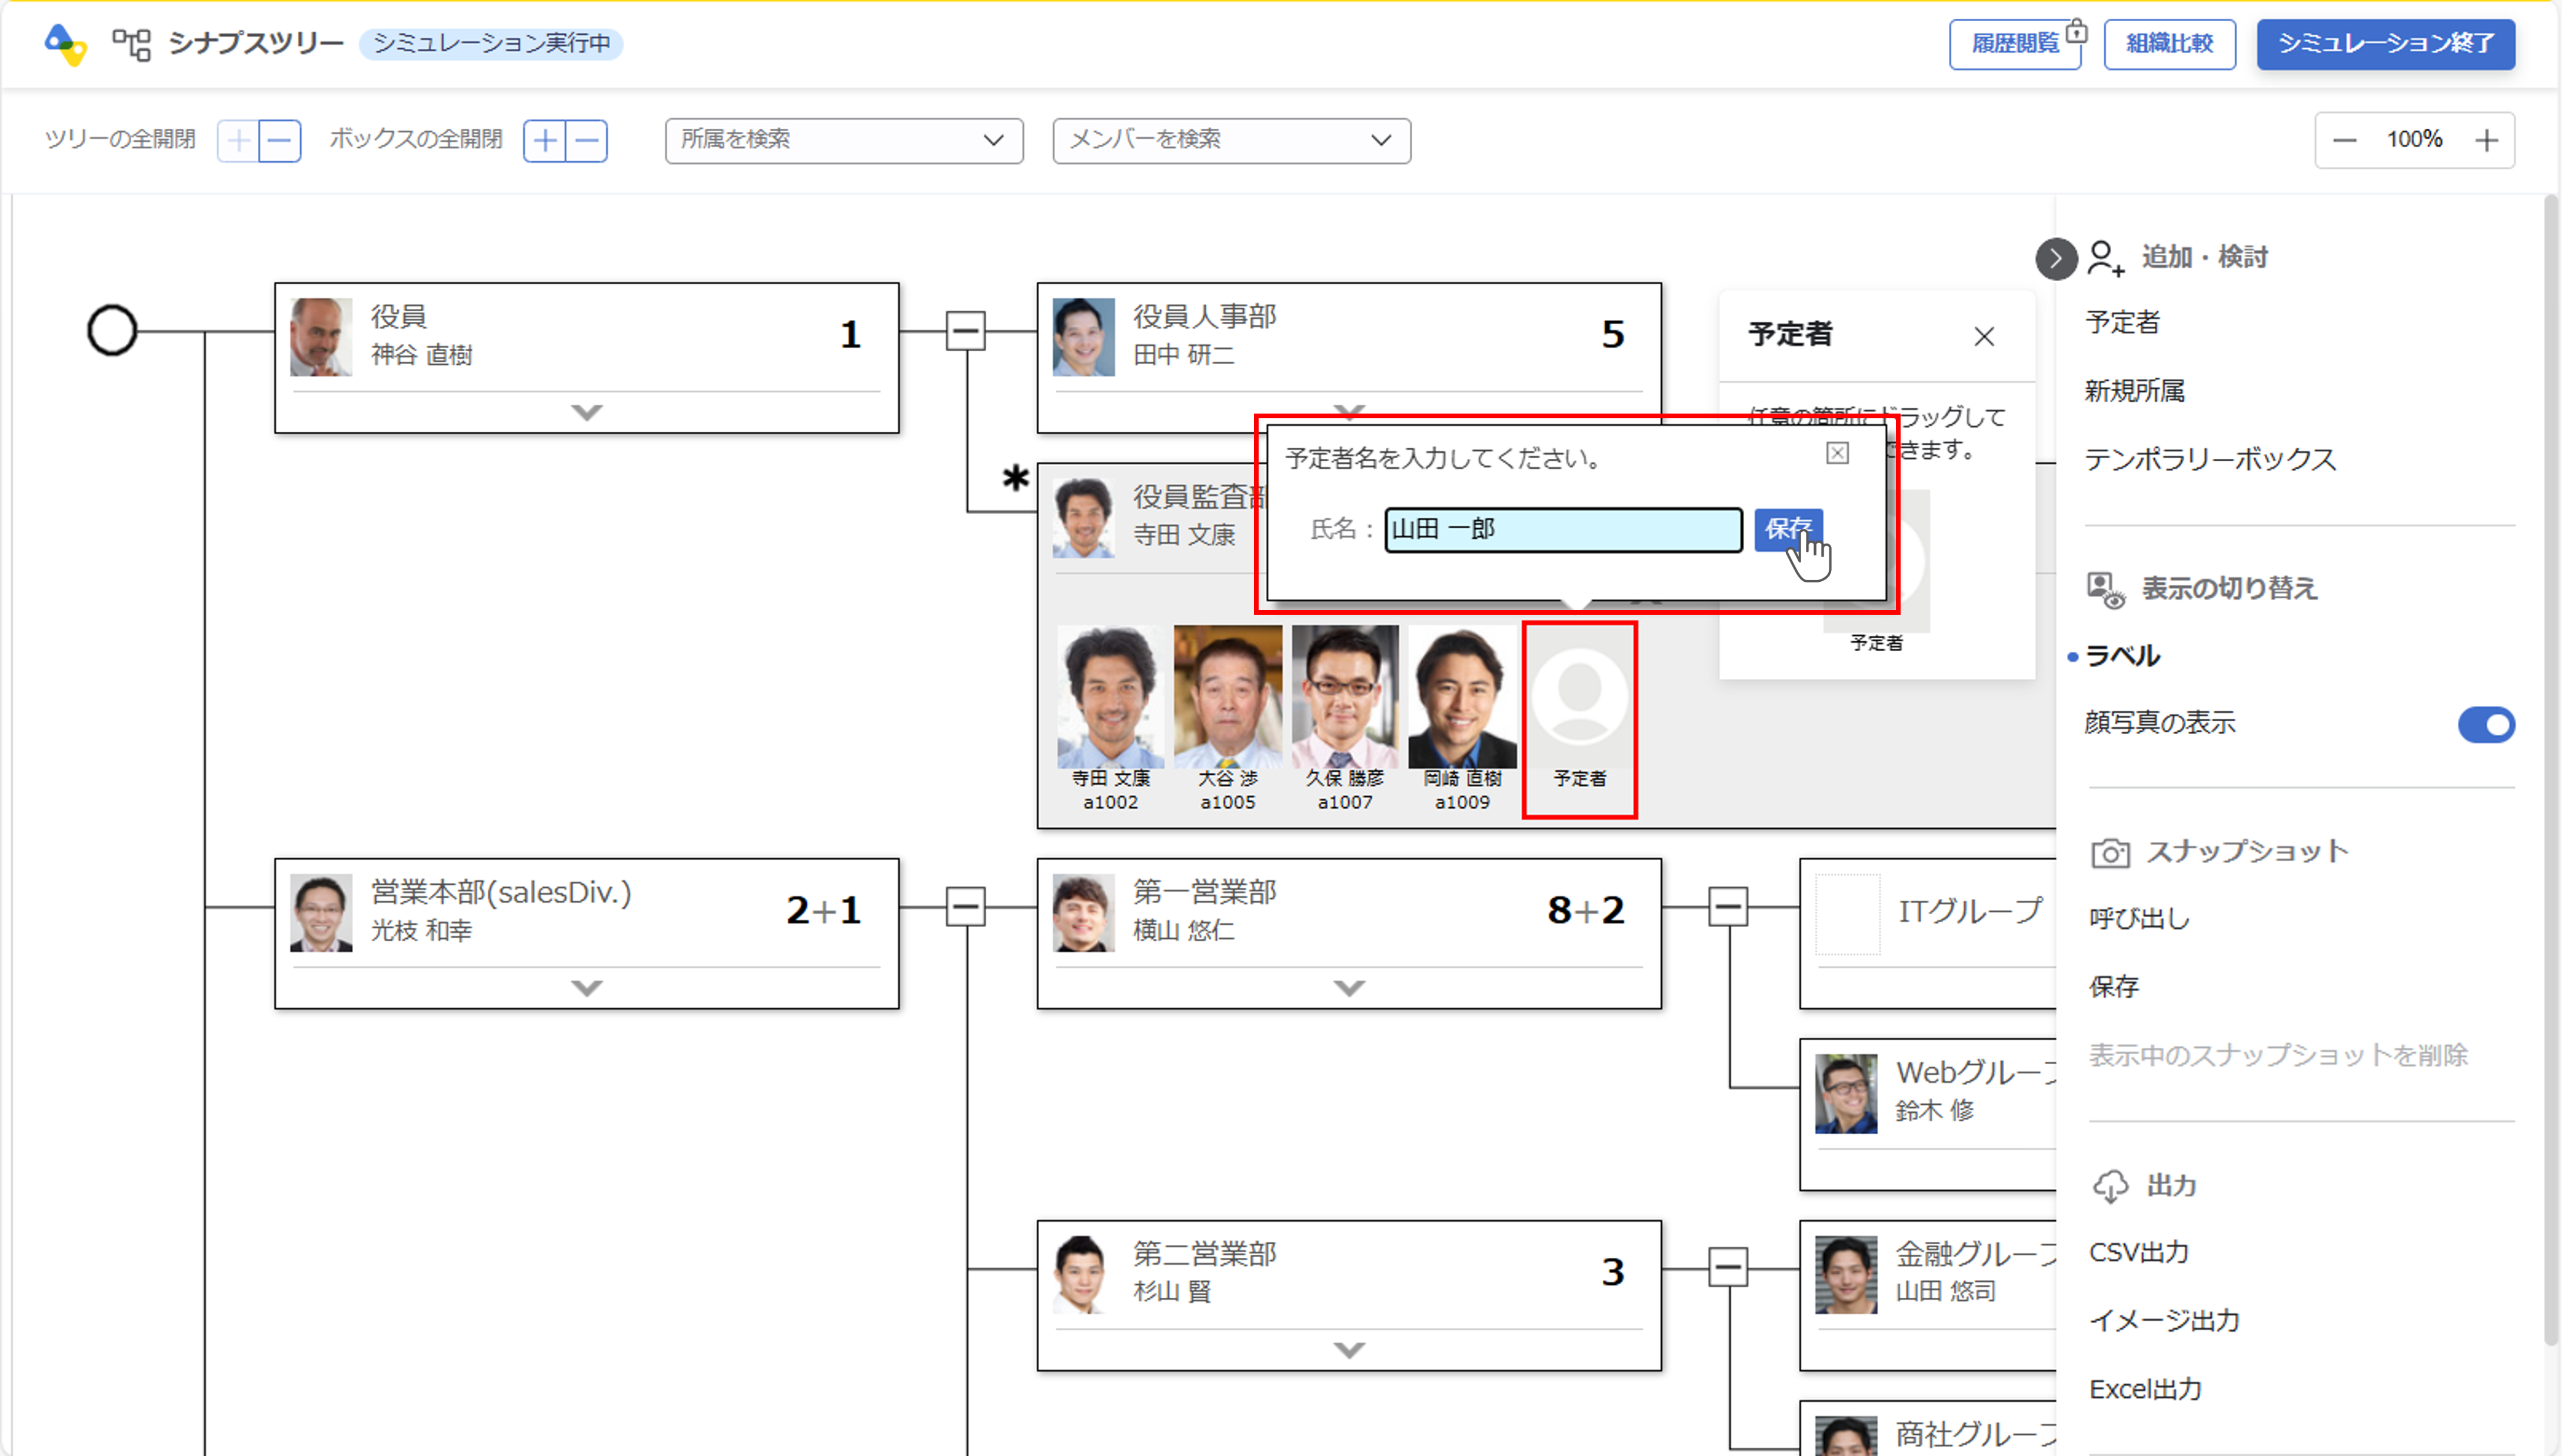Zoom in with the 100% plus icon
The height and width of the screenshot is (1456, 2562).
click(2486, 141)
